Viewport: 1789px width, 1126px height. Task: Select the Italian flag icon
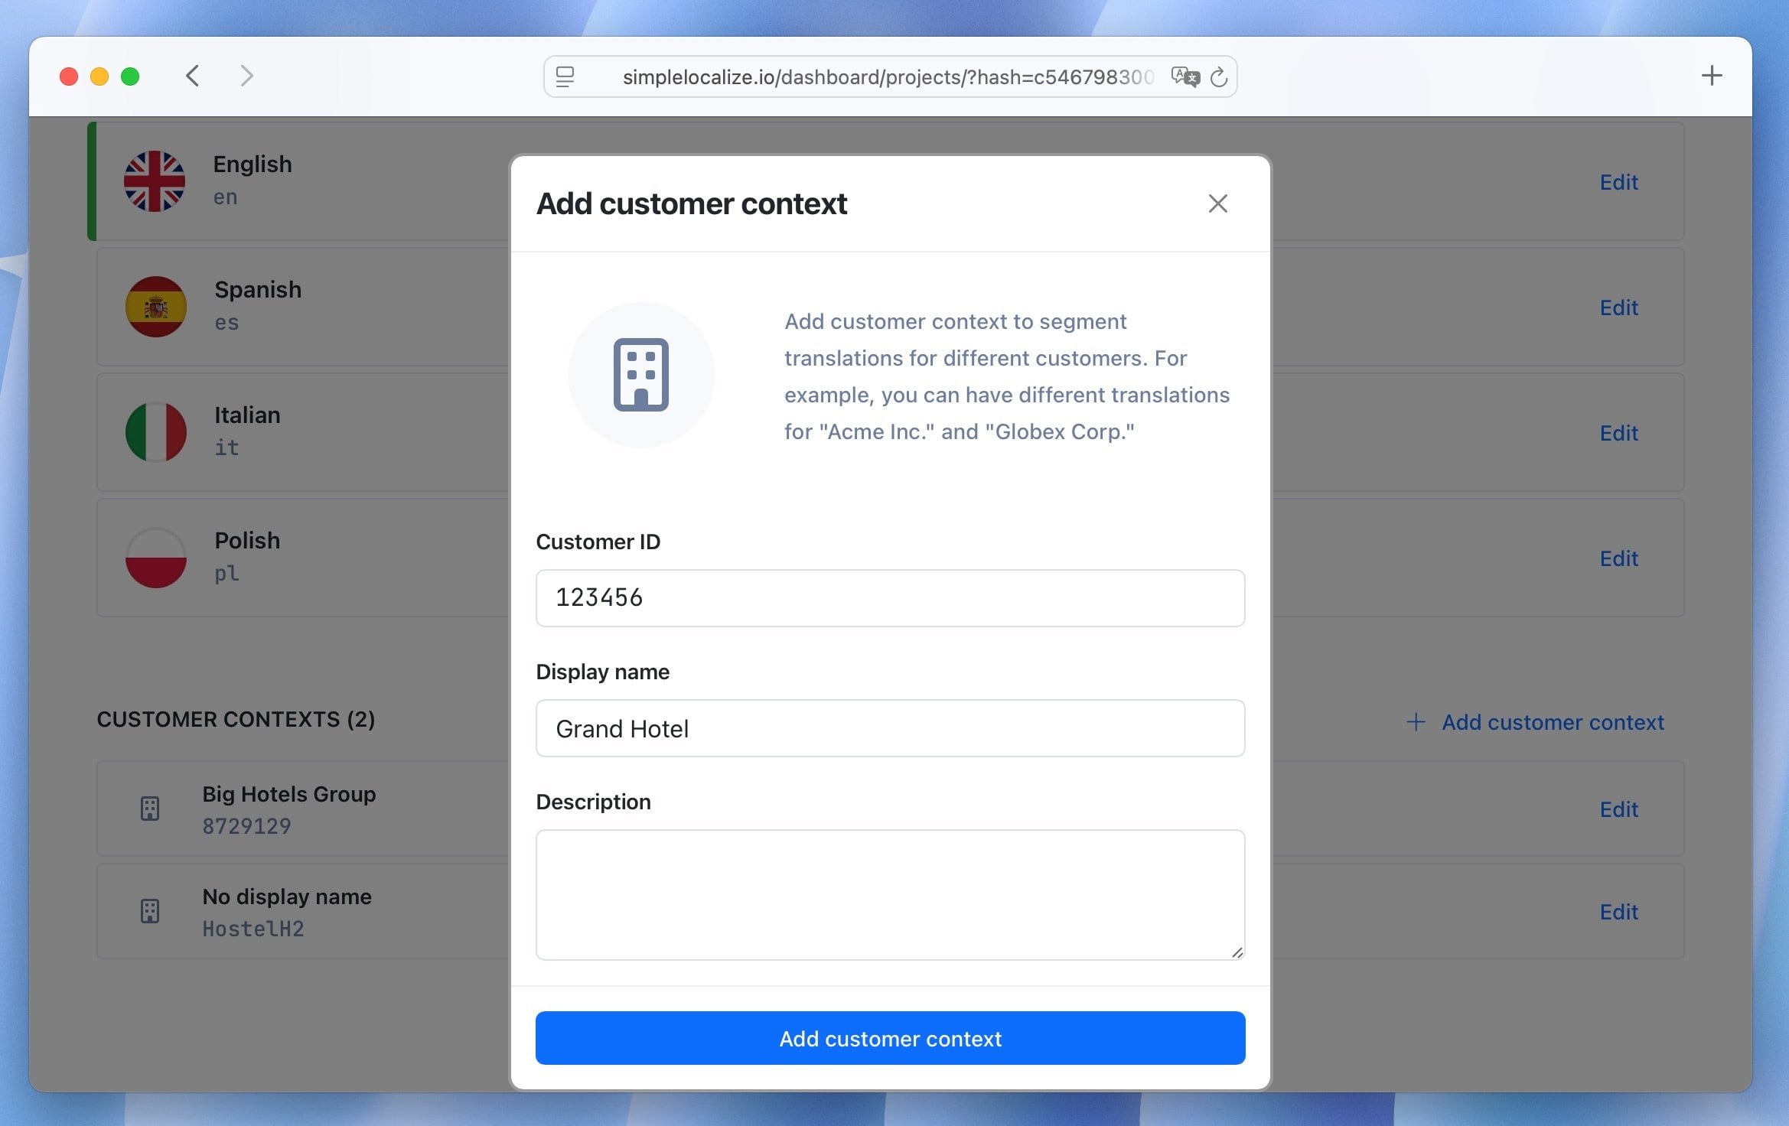(x=155, y=432)
